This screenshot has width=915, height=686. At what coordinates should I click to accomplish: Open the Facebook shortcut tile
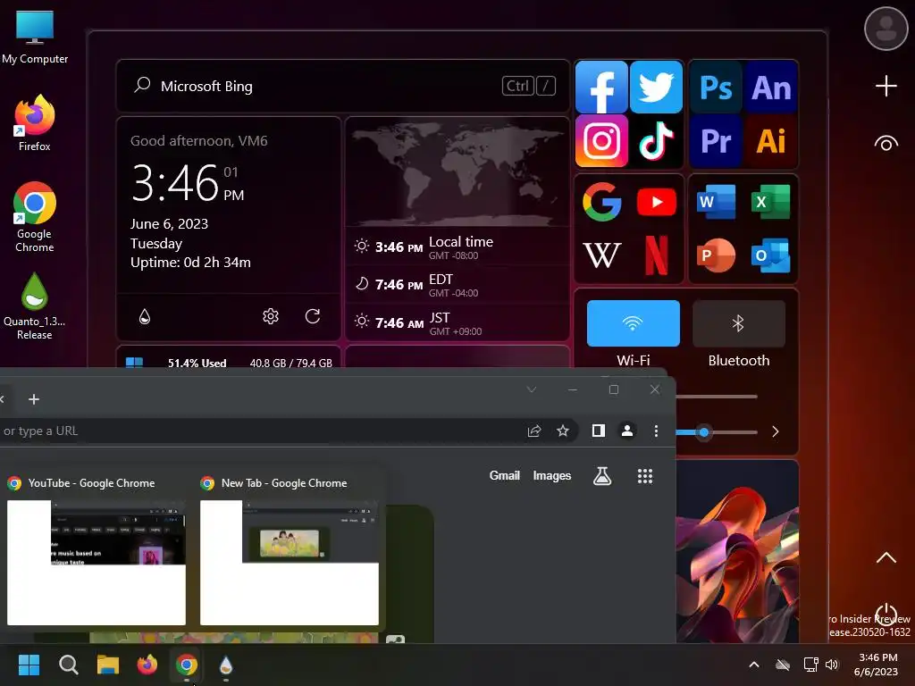(x=601, y=87)
